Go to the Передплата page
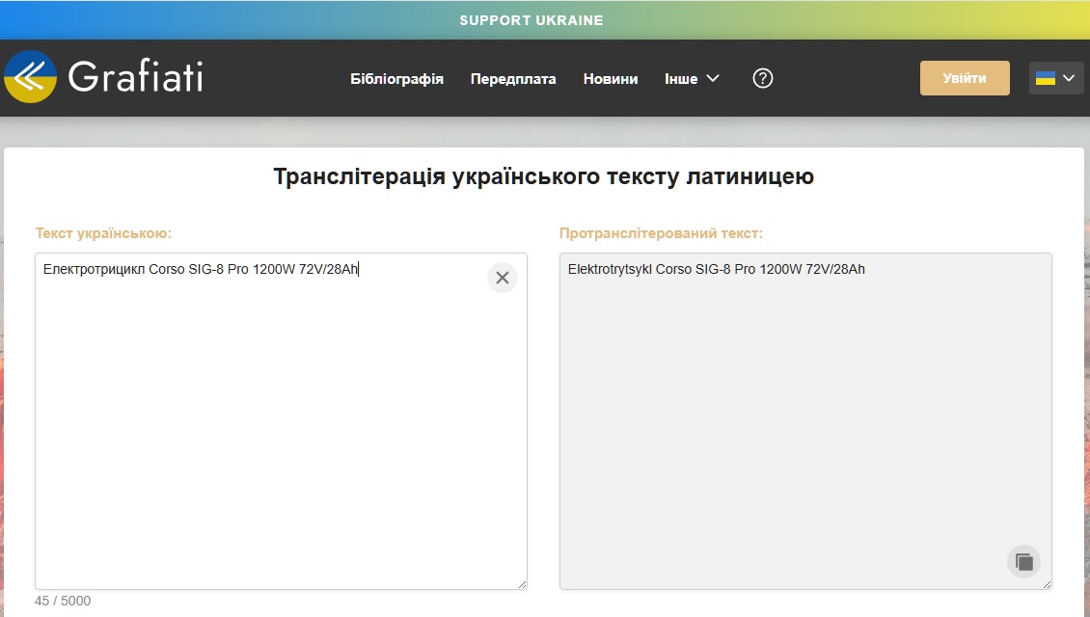The width and height of the screenshot is (1090, 617). tap(513, 78)
